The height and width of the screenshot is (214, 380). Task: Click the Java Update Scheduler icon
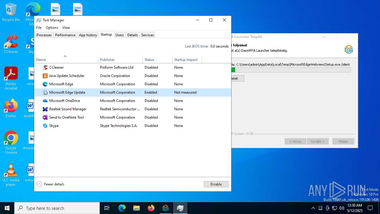click(45, 76)
